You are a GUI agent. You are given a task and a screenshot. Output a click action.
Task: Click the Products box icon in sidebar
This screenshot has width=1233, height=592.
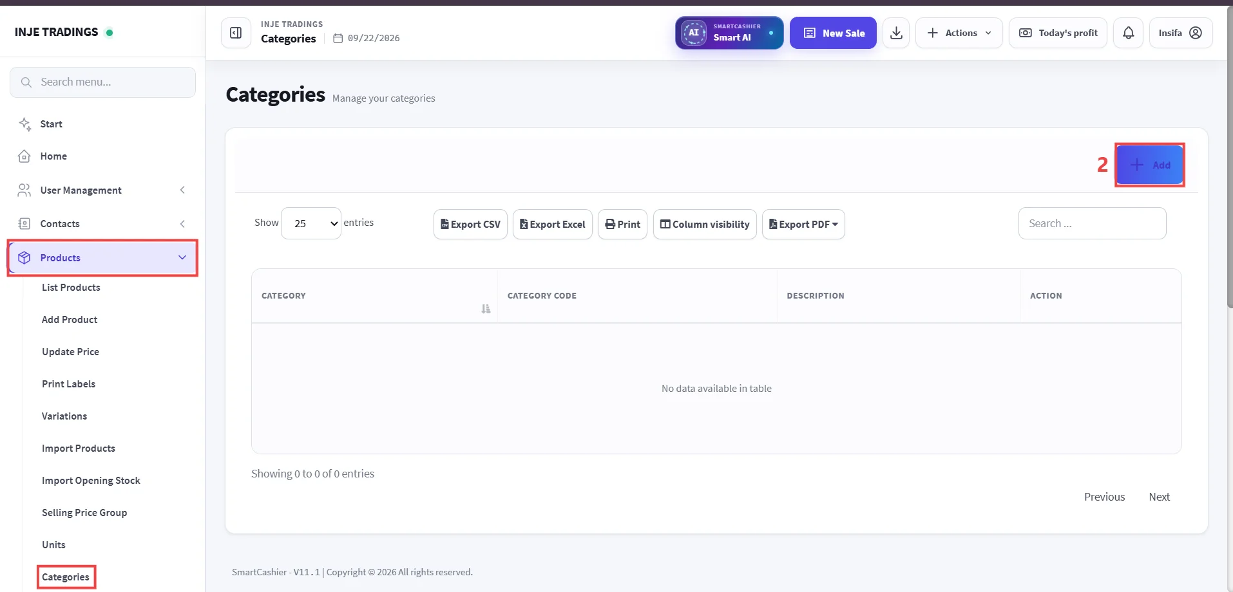point(24,258)
